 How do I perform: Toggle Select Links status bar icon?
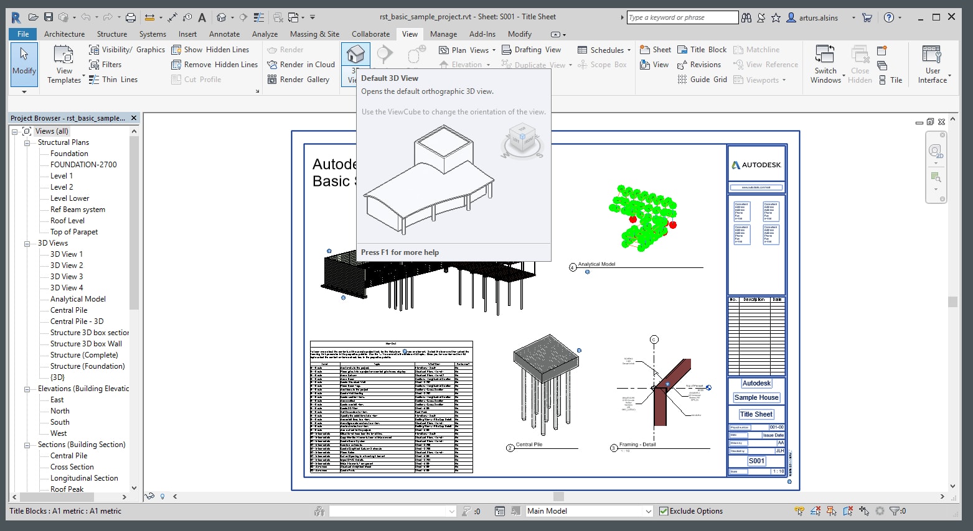(x=800, y=511)
